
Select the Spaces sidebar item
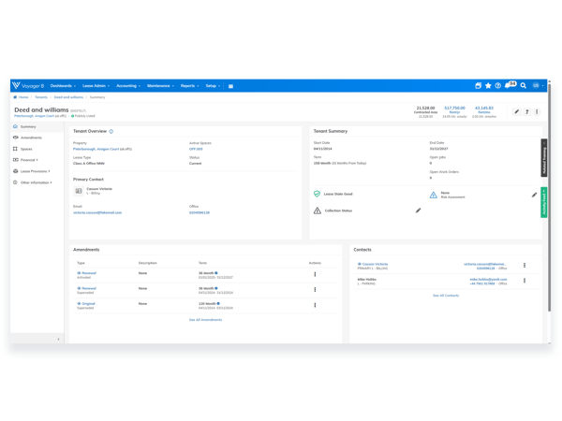22,149
